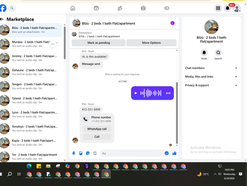
Task: Click the Aa message input field
Action: 132,153
